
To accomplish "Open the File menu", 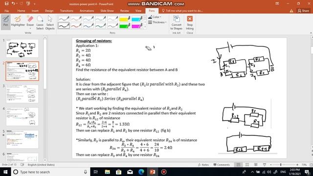I will [6, 11].
